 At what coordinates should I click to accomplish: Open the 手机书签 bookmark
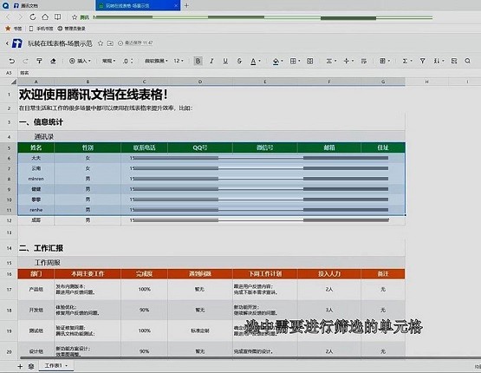point(41,29)
